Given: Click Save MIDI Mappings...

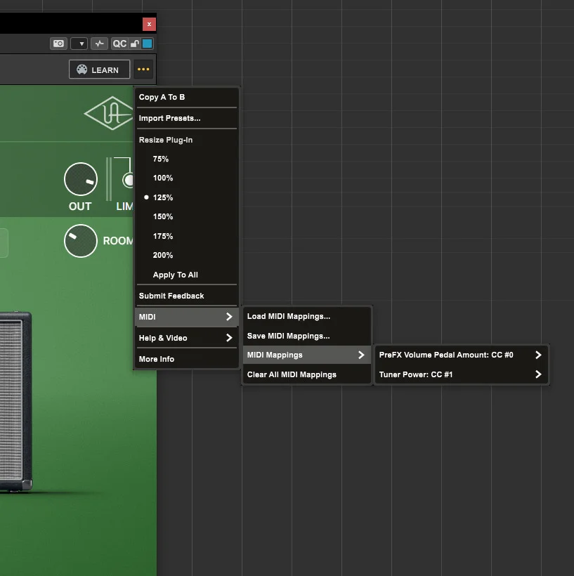Looking at the screenshot, I should pyautogui.click(x=307, y=336).
